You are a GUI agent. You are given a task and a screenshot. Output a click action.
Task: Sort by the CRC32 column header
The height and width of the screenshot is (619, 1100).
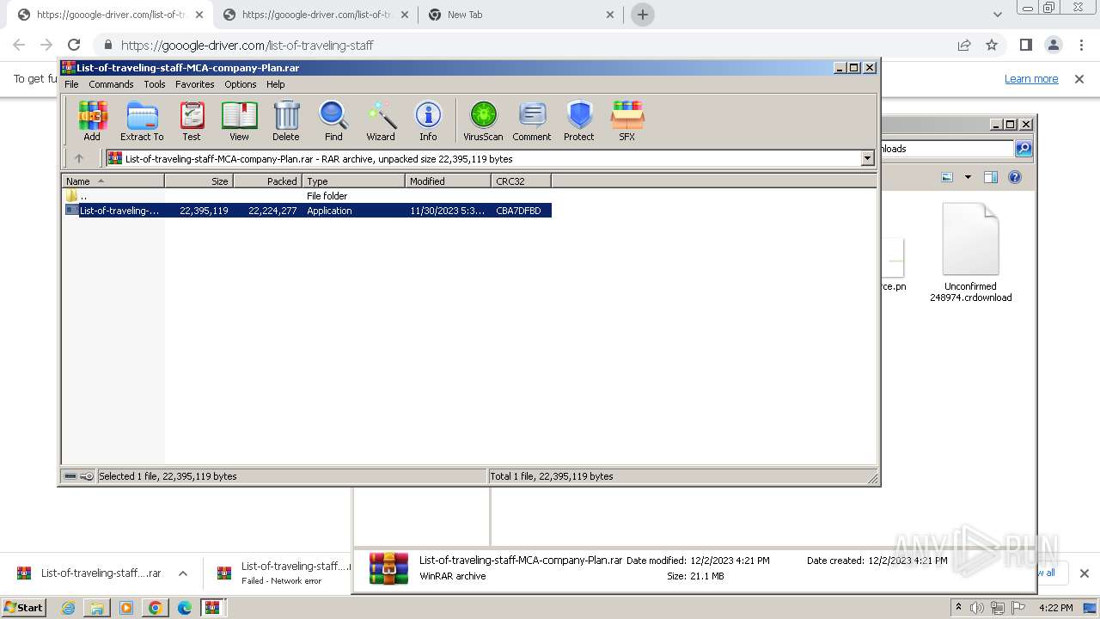click(521, 181)
